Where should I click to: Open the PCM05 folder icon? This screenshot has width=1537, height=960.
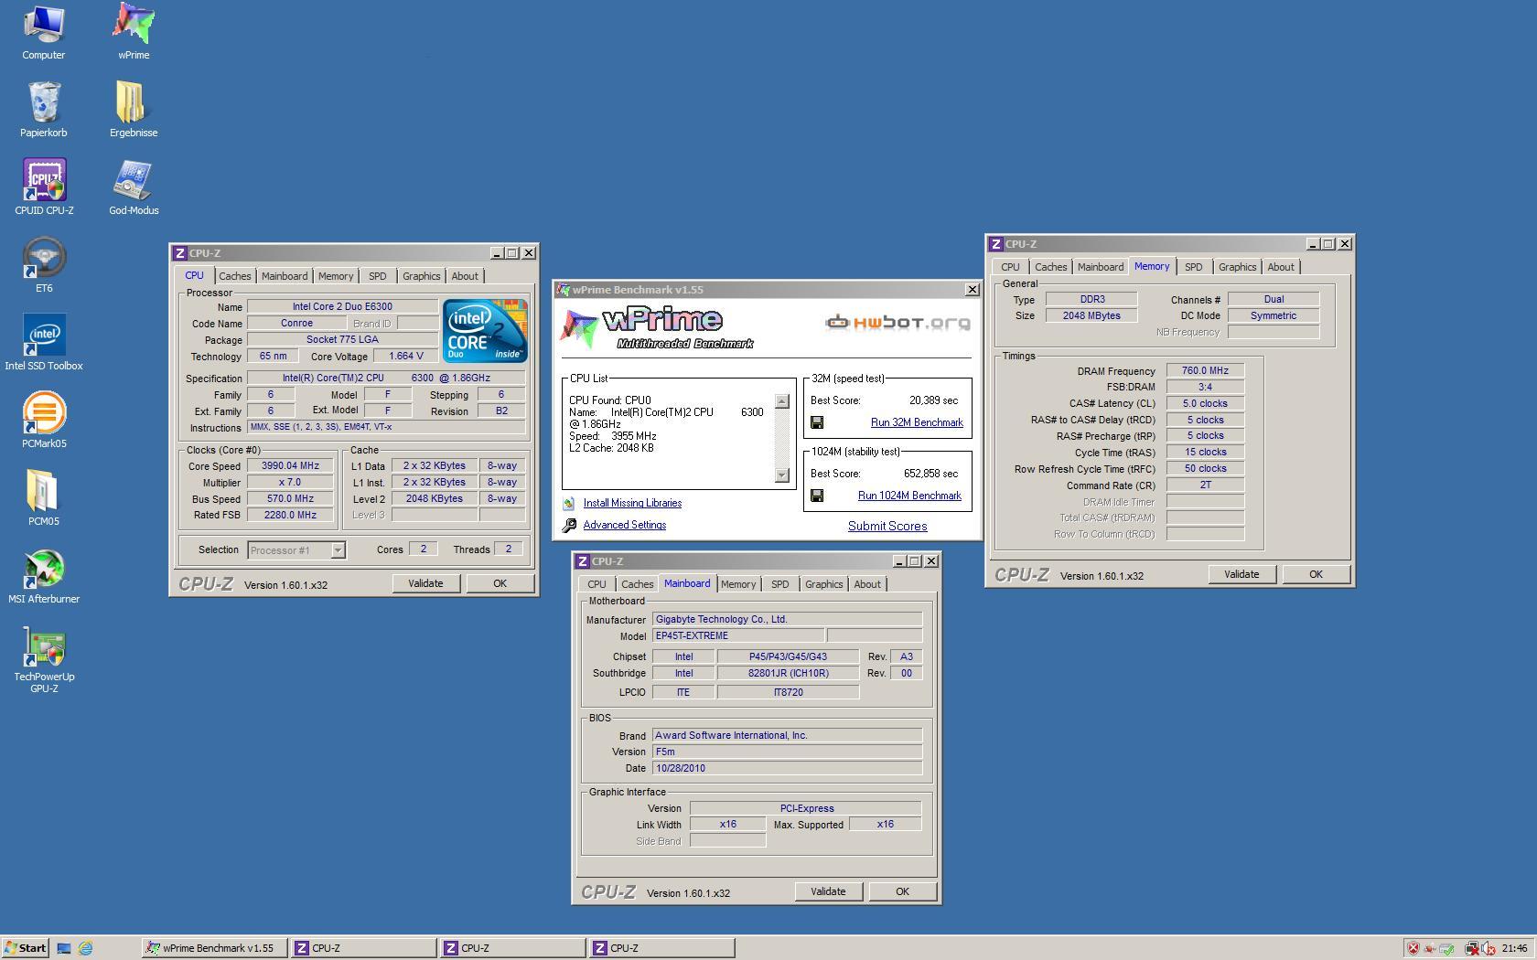coord(44,499)
